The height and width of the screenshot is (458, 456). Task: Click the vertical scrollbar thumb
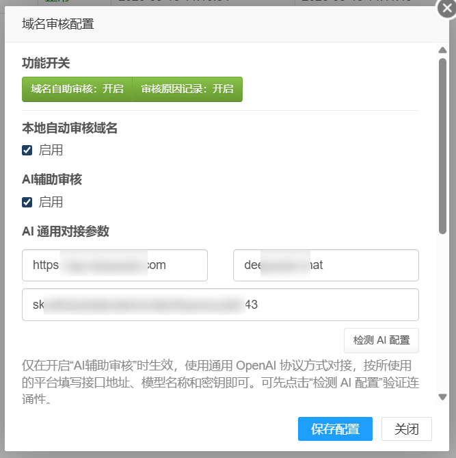442,144
